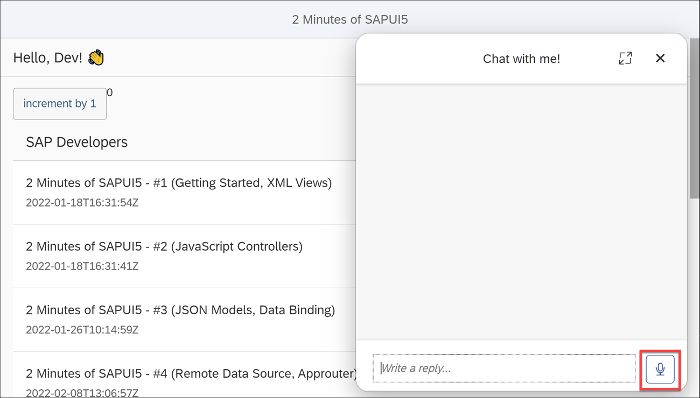Open "#4 (Remote Data Source, Approuter)" list item
Screen dimensions: 700x398
click(184, 375)
